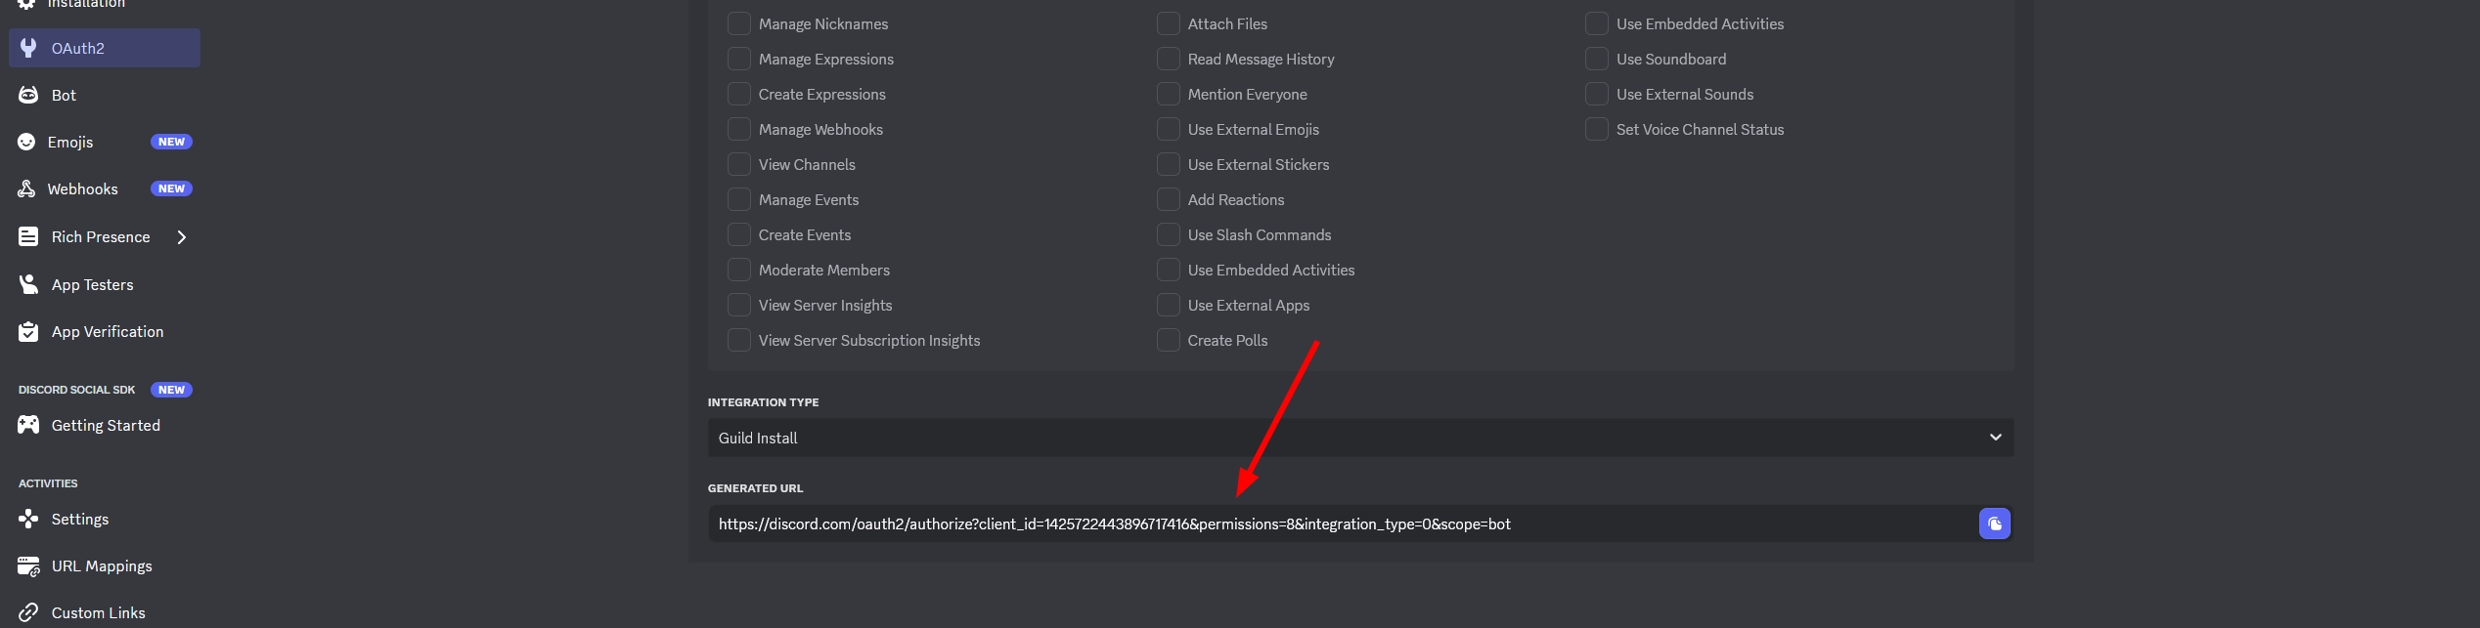Screen dimensions: 2480x628
Task: Click the Custom Links chain icon
Action: [28, 612]
